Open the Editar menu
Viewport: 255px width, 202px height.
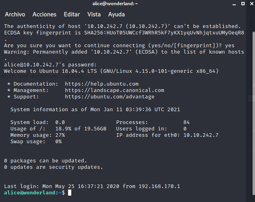coord(72,14)
